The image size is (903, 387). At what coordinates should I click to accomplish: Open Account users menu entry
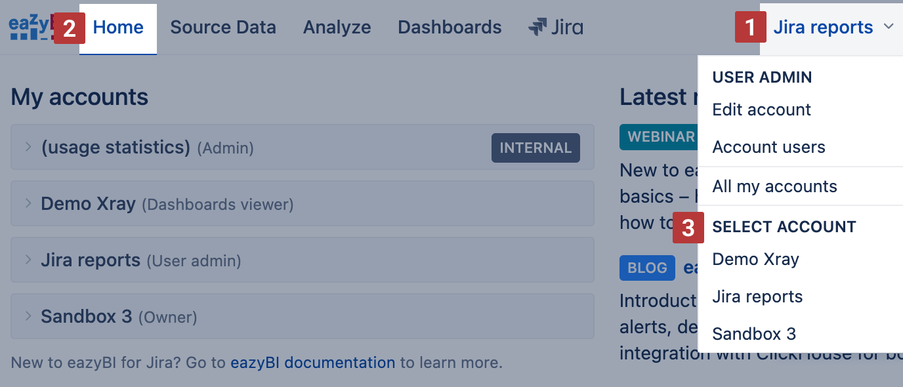768,147
